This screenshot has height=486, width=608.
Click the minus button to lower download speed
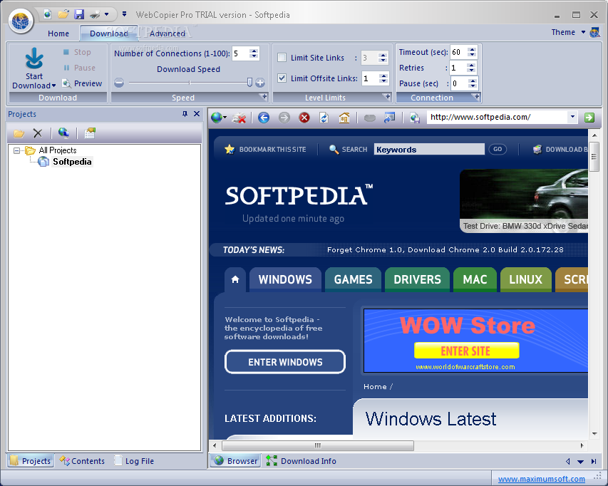click(x=119, y=83)
